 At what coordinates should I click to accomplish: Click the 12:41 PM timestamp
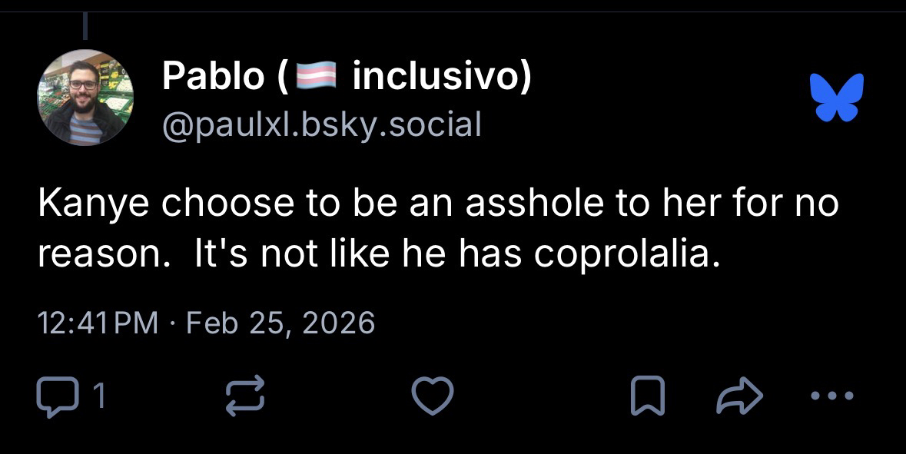(x=98, y=323)
